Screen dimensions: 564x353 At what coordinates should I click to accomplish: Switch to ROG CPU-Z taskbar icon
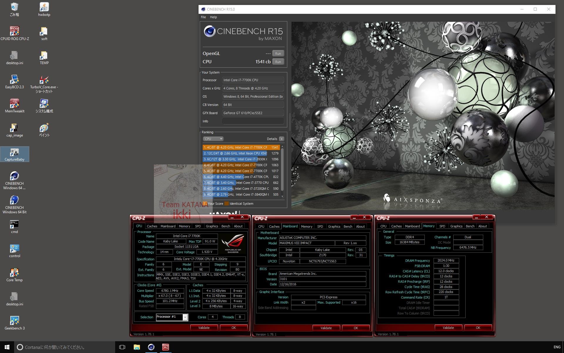(165, 347)
